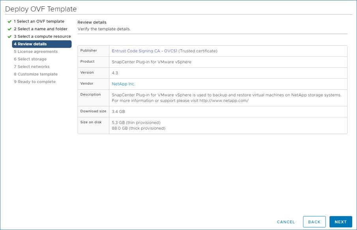357x230 pixels.
Task: Click the Publisher row label
Action: pos(89,50)
